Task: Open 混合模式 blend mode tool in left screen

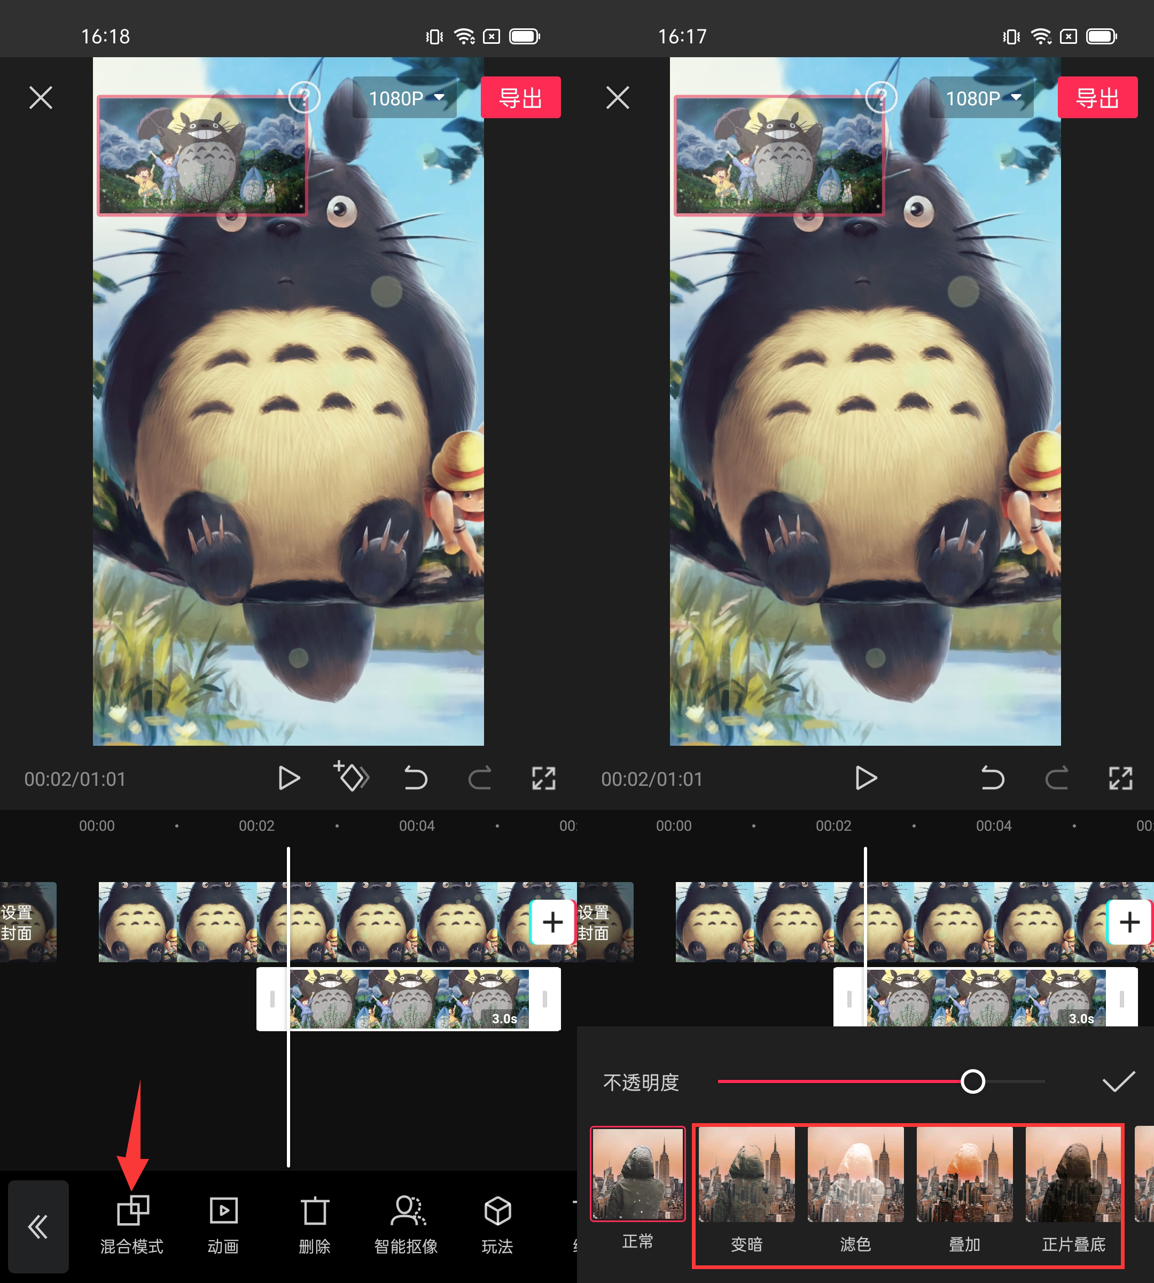Action: pos(132,1225)
